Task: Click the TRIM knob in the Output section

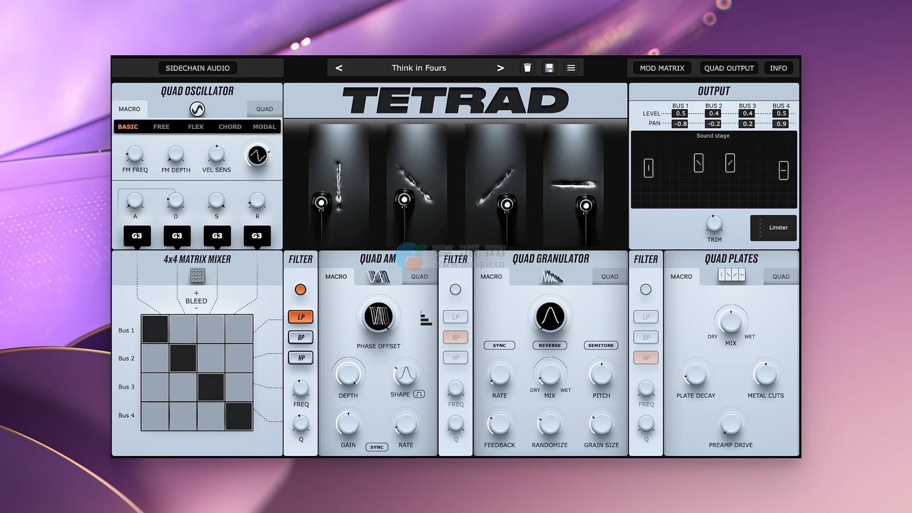Action: (714, 224)
